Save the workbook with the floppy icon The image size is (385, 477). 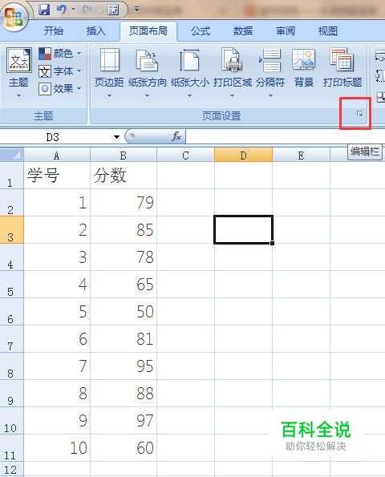pyautogui.click(x=44, y=10)
